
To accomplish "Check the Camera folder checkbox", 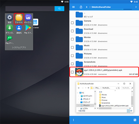I will tap(72, 23).
